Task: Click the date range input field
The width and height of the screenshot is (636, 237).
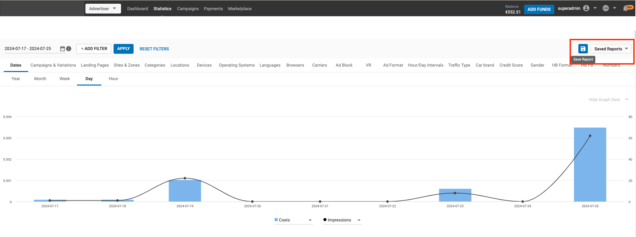Action: click(x=31, y=49)
